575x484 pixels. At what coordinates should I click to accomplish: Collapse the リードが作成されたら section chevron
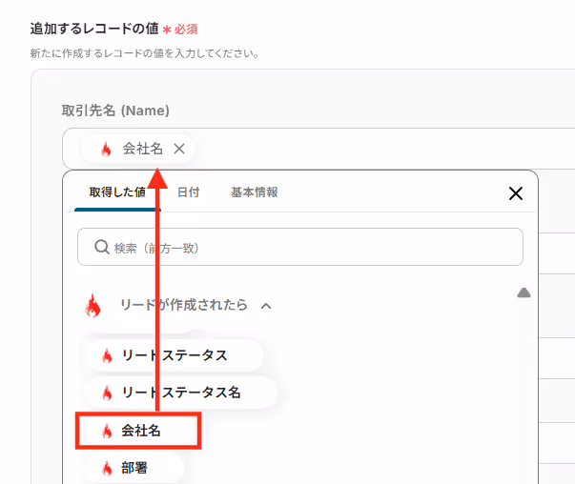click(266, 306)
